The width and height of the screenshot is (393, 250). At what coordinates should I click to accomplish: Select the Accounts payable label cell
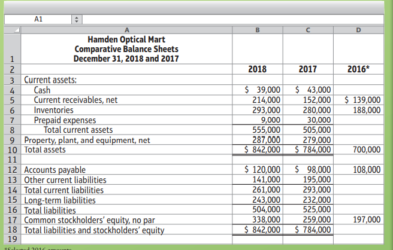[x=126, y=169]
